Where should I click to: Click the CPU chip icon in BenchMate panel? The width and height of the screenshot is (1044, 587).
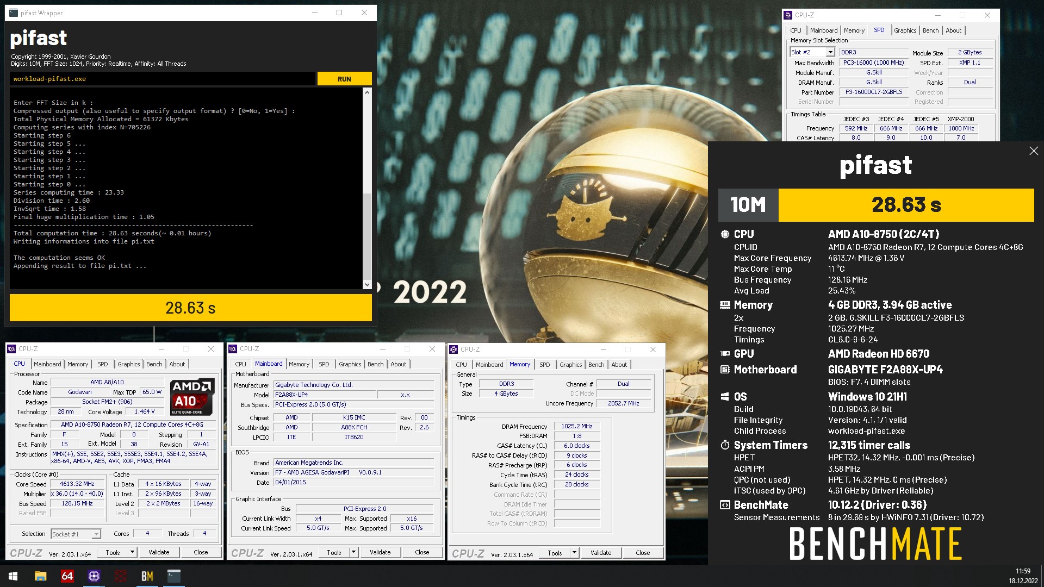(725, 234)
